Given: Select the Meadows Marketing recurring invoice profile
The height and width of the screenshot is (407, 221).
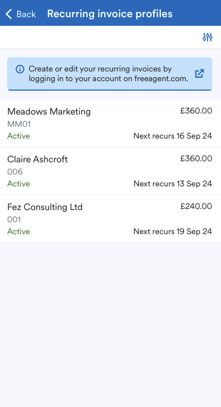Looking at the screenshot, I should coord(49,112).
